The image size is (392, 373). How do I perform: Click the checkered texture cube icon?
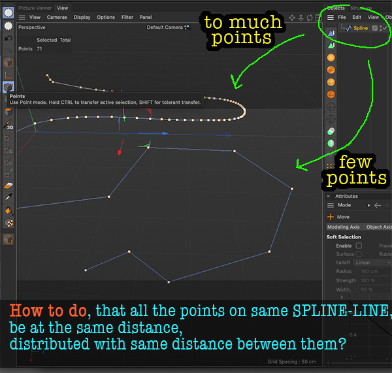pyautogui.click(x=8, y=223)
